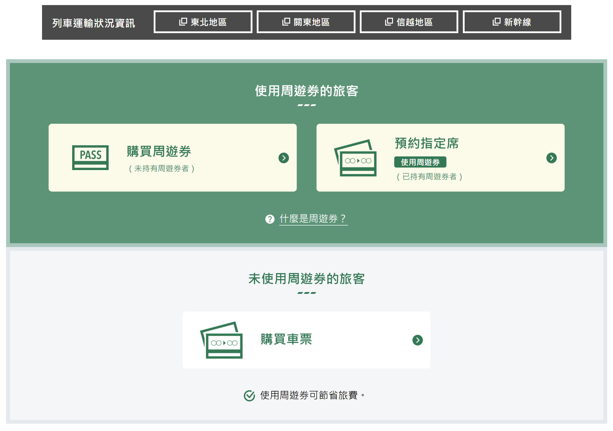The width and height of the screenshot is (613, 431).
Task: Open 新幹線 train status
Action: 512,22
